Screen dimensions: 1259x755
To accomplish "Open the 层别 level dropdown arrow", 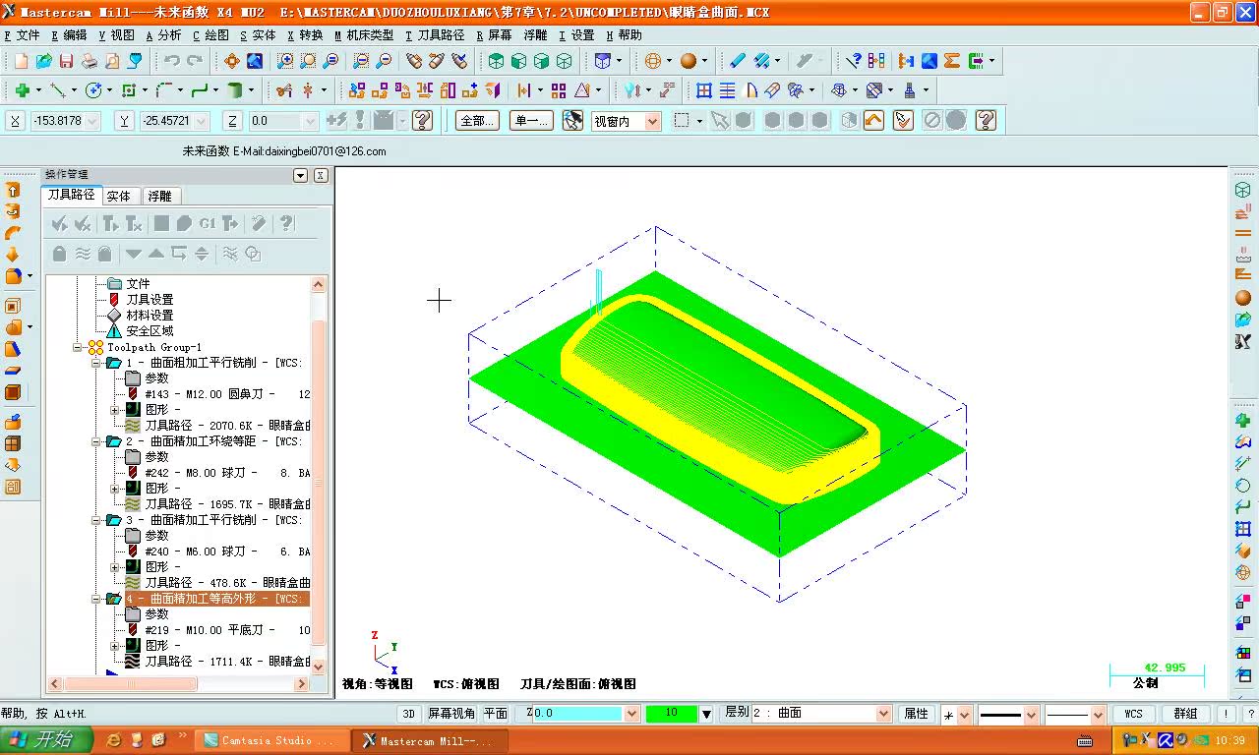I will 883,714.
